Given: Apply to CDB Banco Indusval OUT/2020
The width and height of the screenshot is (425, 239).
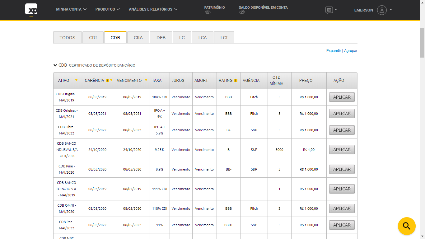Looking at the screenshot, I should pyautogui.click(x=342, y=150).
